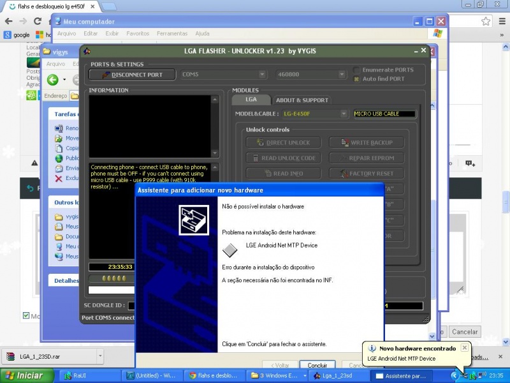Click the Enviar e-mail icon in vigys sidebar
This screenshot has height=383, width=510.
pos(59,169)
